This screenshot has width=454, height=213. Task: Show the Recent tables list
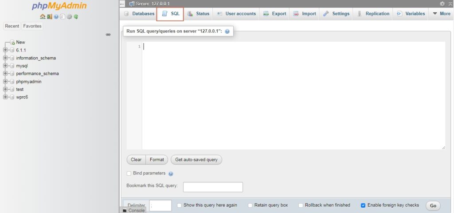click(12, 26)
